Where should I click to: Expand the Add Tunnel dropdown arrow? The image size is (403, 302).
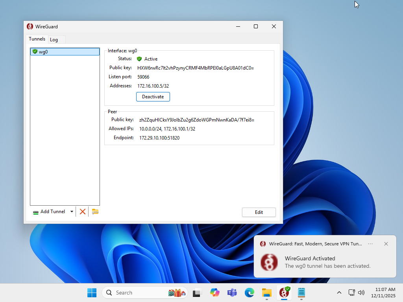click(72, 212)
